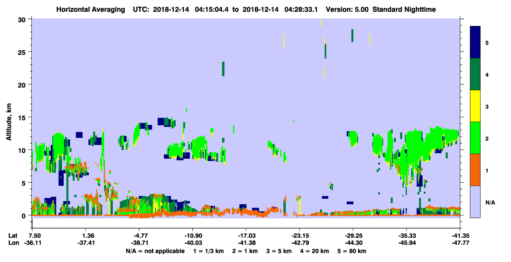Click longitude value -37.41
The height and width of the screenshot is (262, 511).
(x=85, y=243)
